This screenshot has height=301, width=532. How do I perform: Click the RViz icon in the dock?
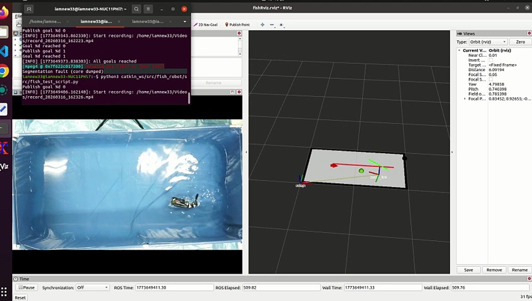click(4, 167)
